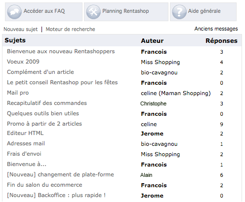Click author bio-cavagnou on Complément d'un article row
245x202 pixels.
(159, 72)
